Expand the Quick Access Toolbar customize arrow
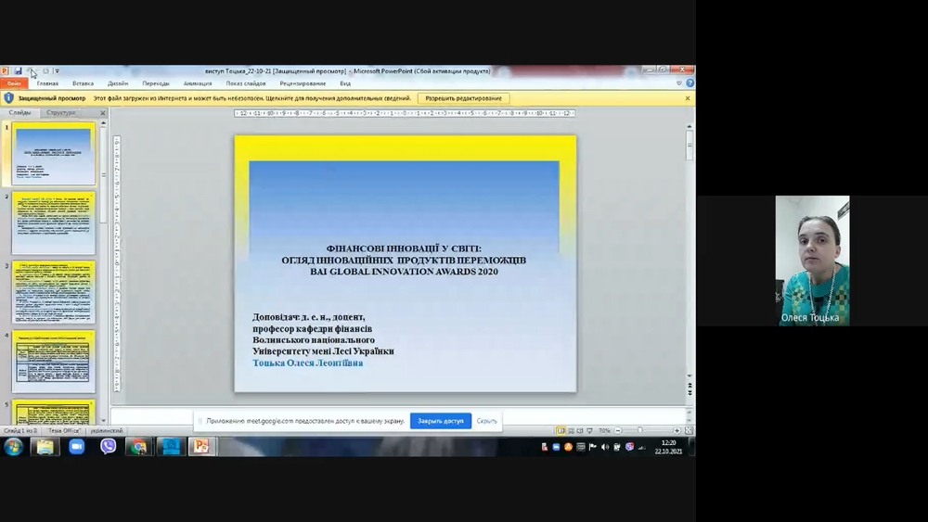 pyautogui.click(x=57, y=70)
